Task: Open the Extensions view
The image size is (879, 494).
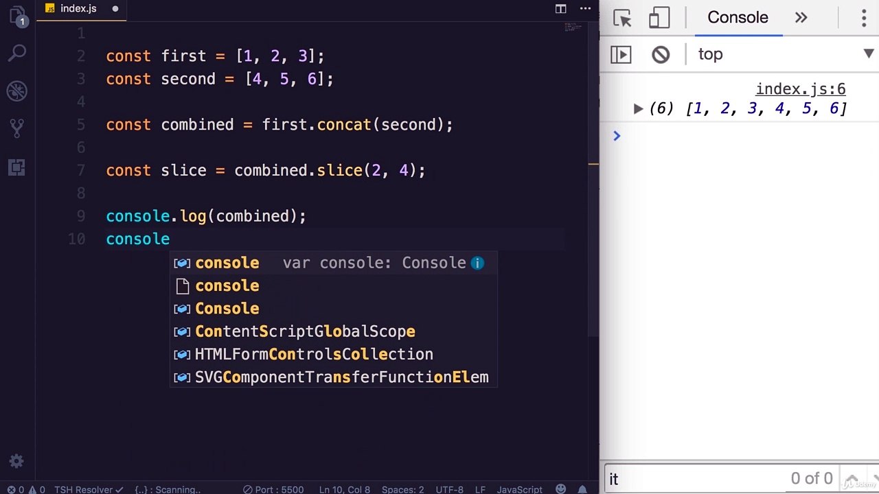Action: coord(17,167)
